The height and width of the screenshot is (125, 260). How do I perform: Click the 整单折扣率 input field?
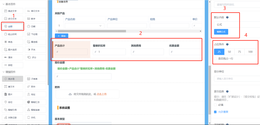[x=109, y=52]
